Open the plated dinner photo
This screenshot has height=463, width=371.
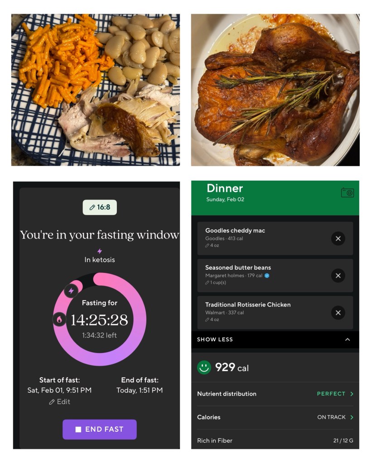(96, 90)
